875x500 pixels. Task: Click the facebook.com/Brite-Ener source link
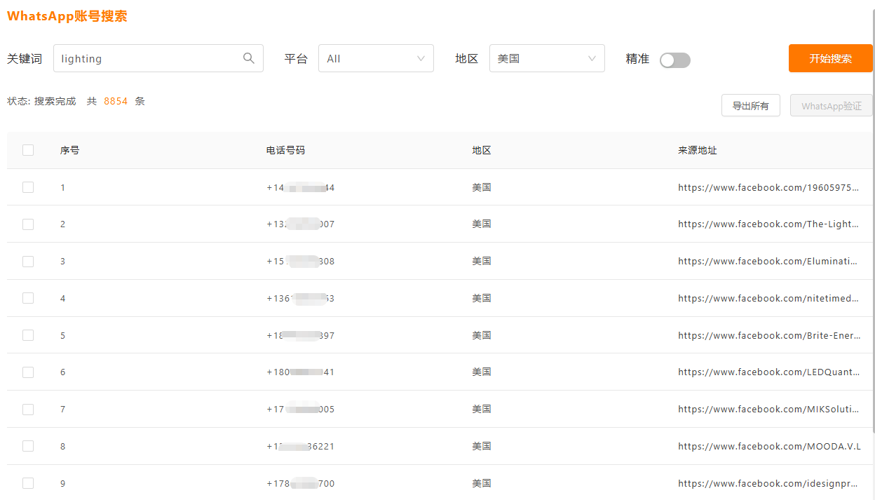click(x=769, y=335)
